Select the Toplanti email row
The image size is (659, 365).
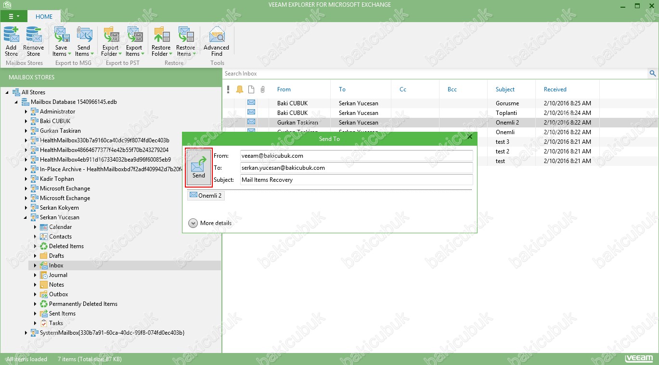tap(440, 113)
